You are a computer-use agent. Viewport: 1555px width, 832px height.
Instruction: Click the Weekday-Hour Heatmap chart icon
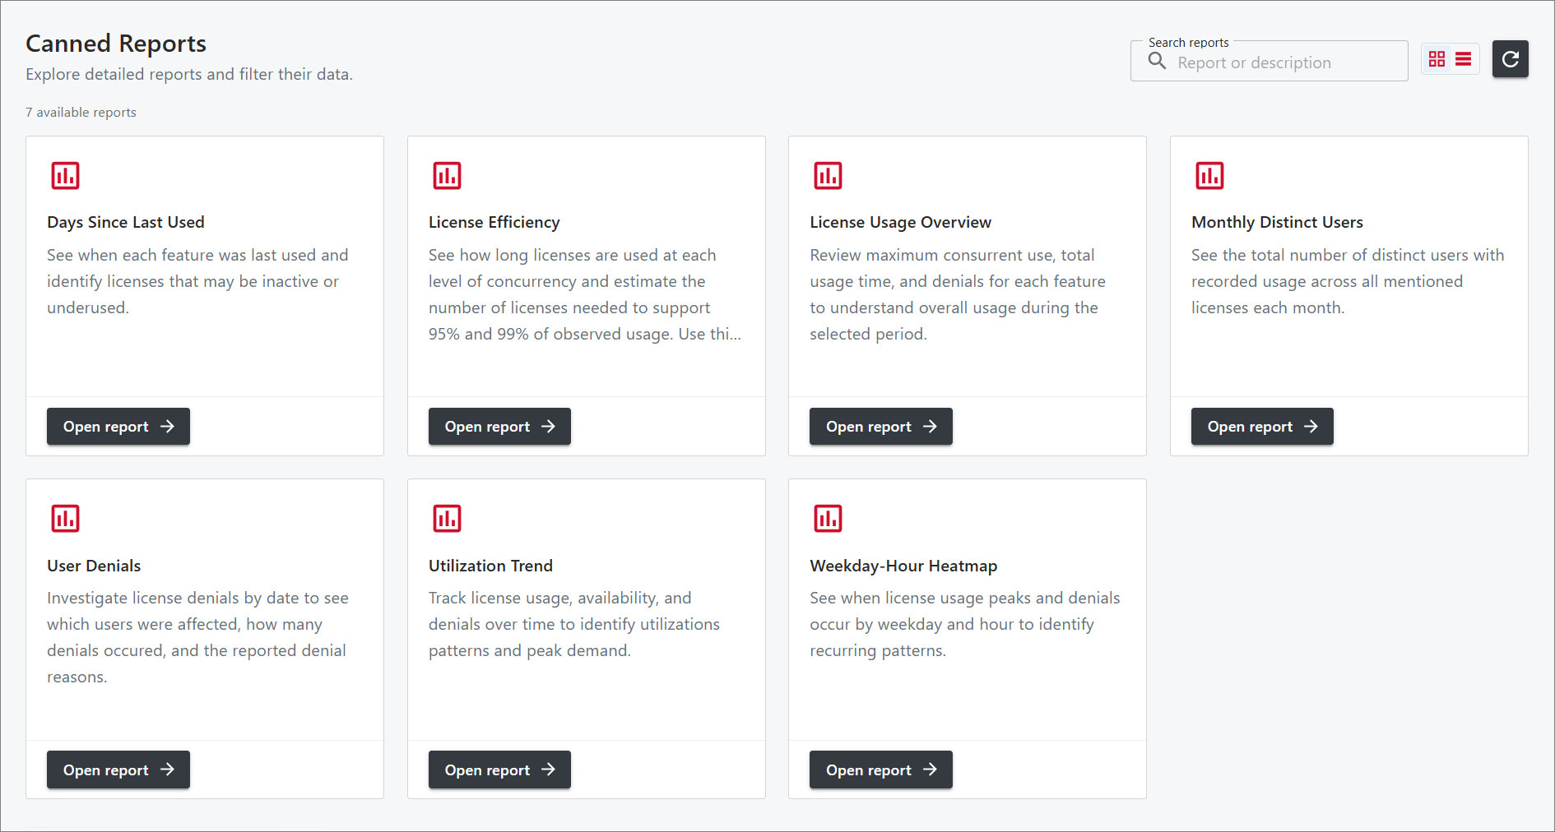click(x=828, y=519)
